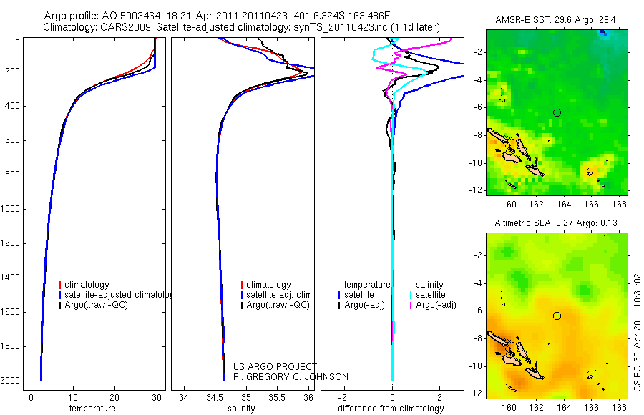Click the salinity peak near depth 200

tap(305, 74)
